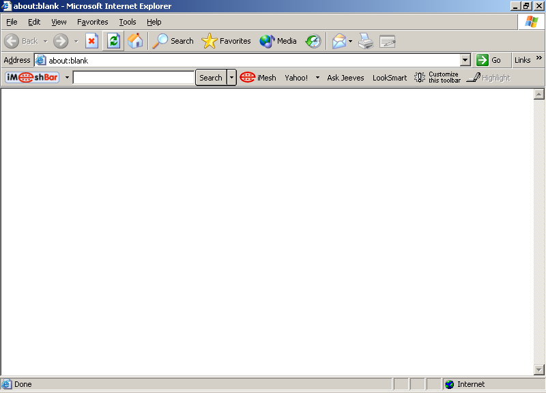Click the Done status bar text

pyautogui.click(x=23, y=384)
